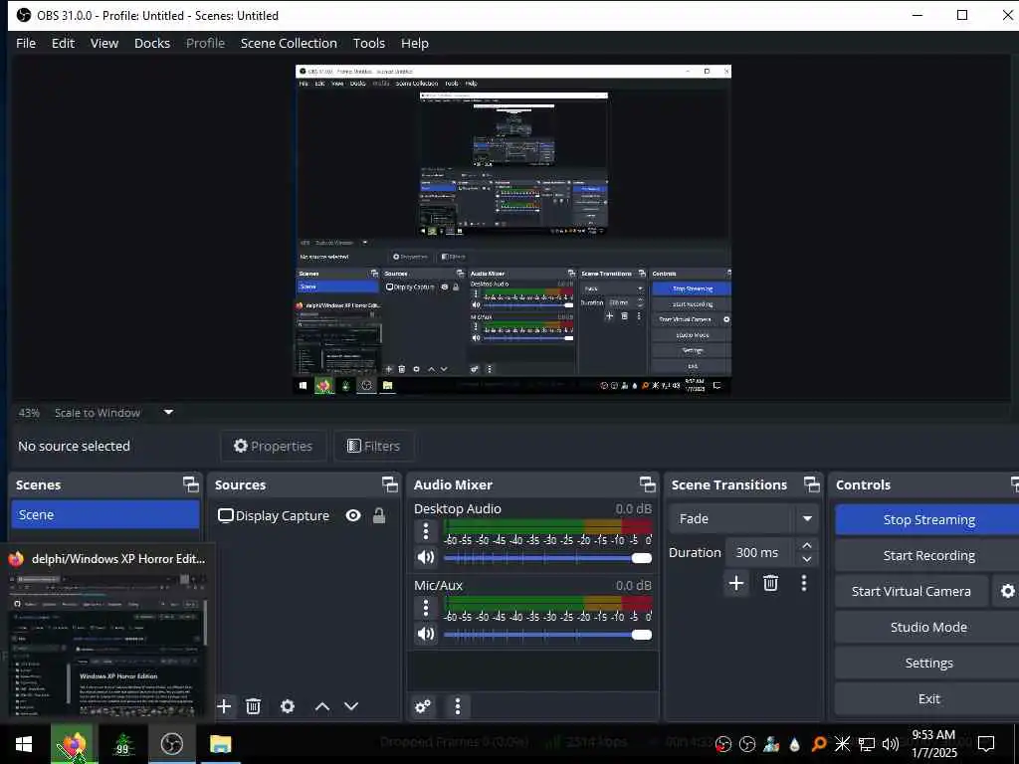The height and width of the screenshot is (764, 1019).
Task: Pop out the Sources dock
Action: 389,484
